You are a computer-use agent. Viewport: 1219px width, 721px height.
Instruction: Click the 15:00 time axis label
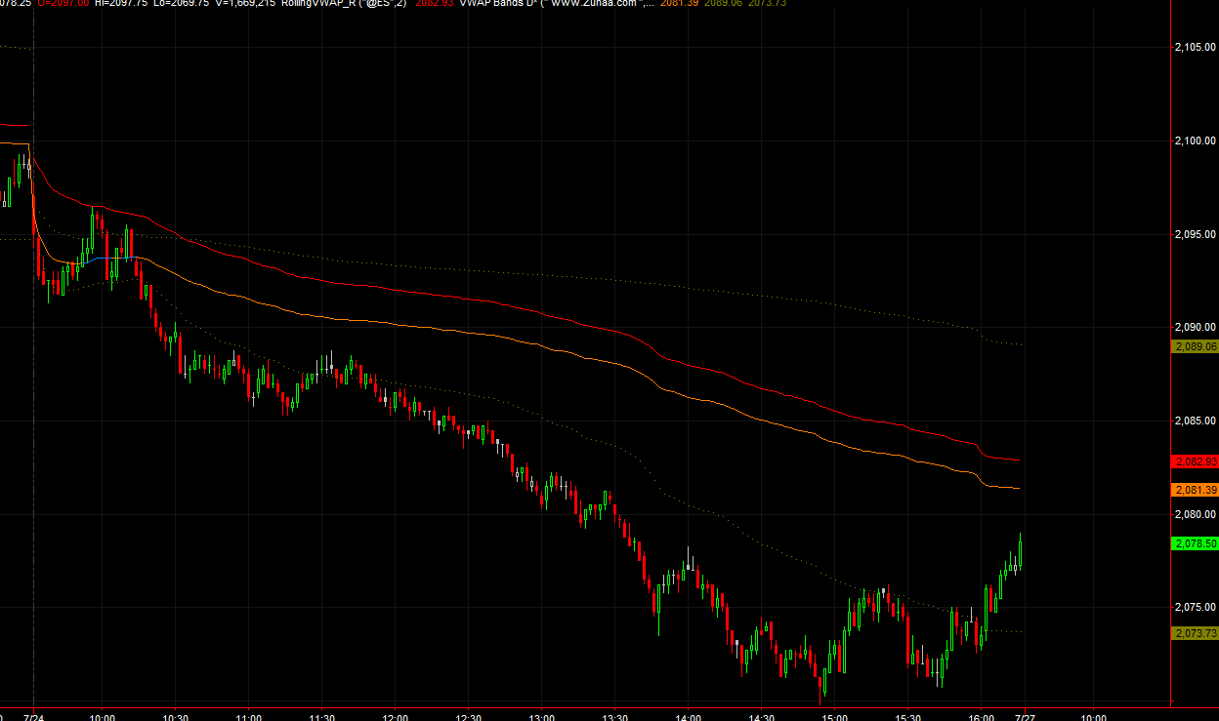click(834, 717)
